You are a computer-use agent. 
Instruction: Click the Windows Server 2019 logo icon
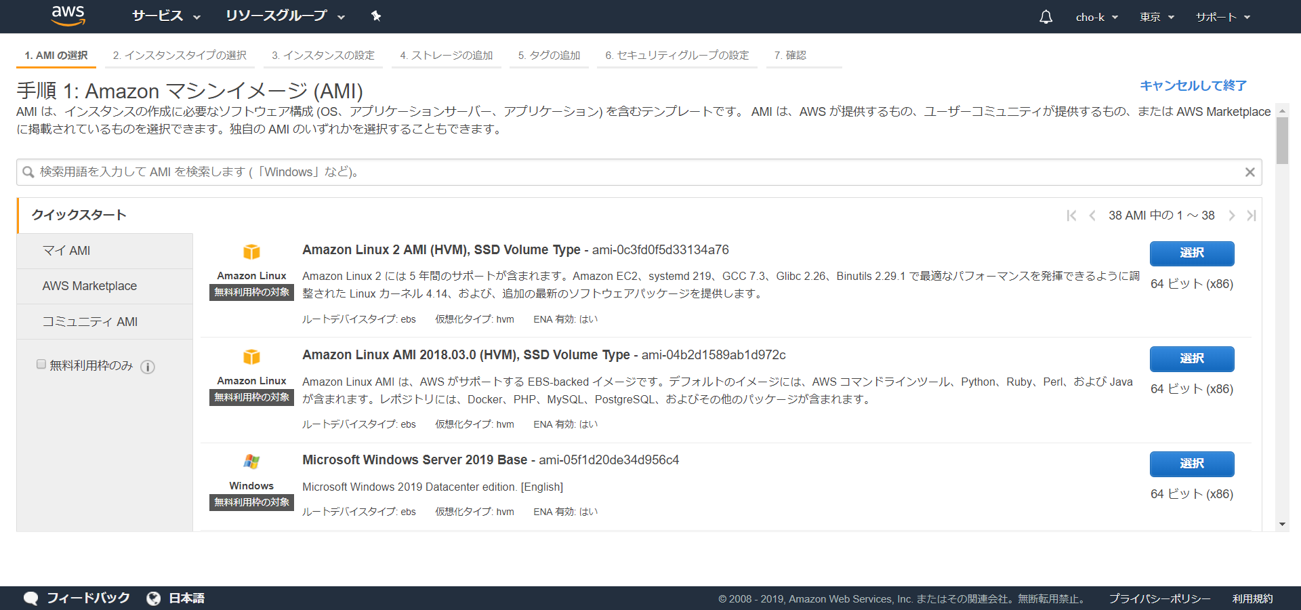(x=251, y=462)
